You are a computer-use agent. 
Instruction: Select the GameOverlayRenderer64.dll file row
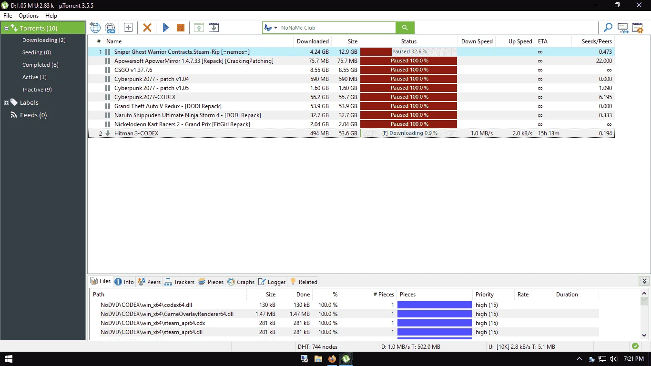[344, 314]
